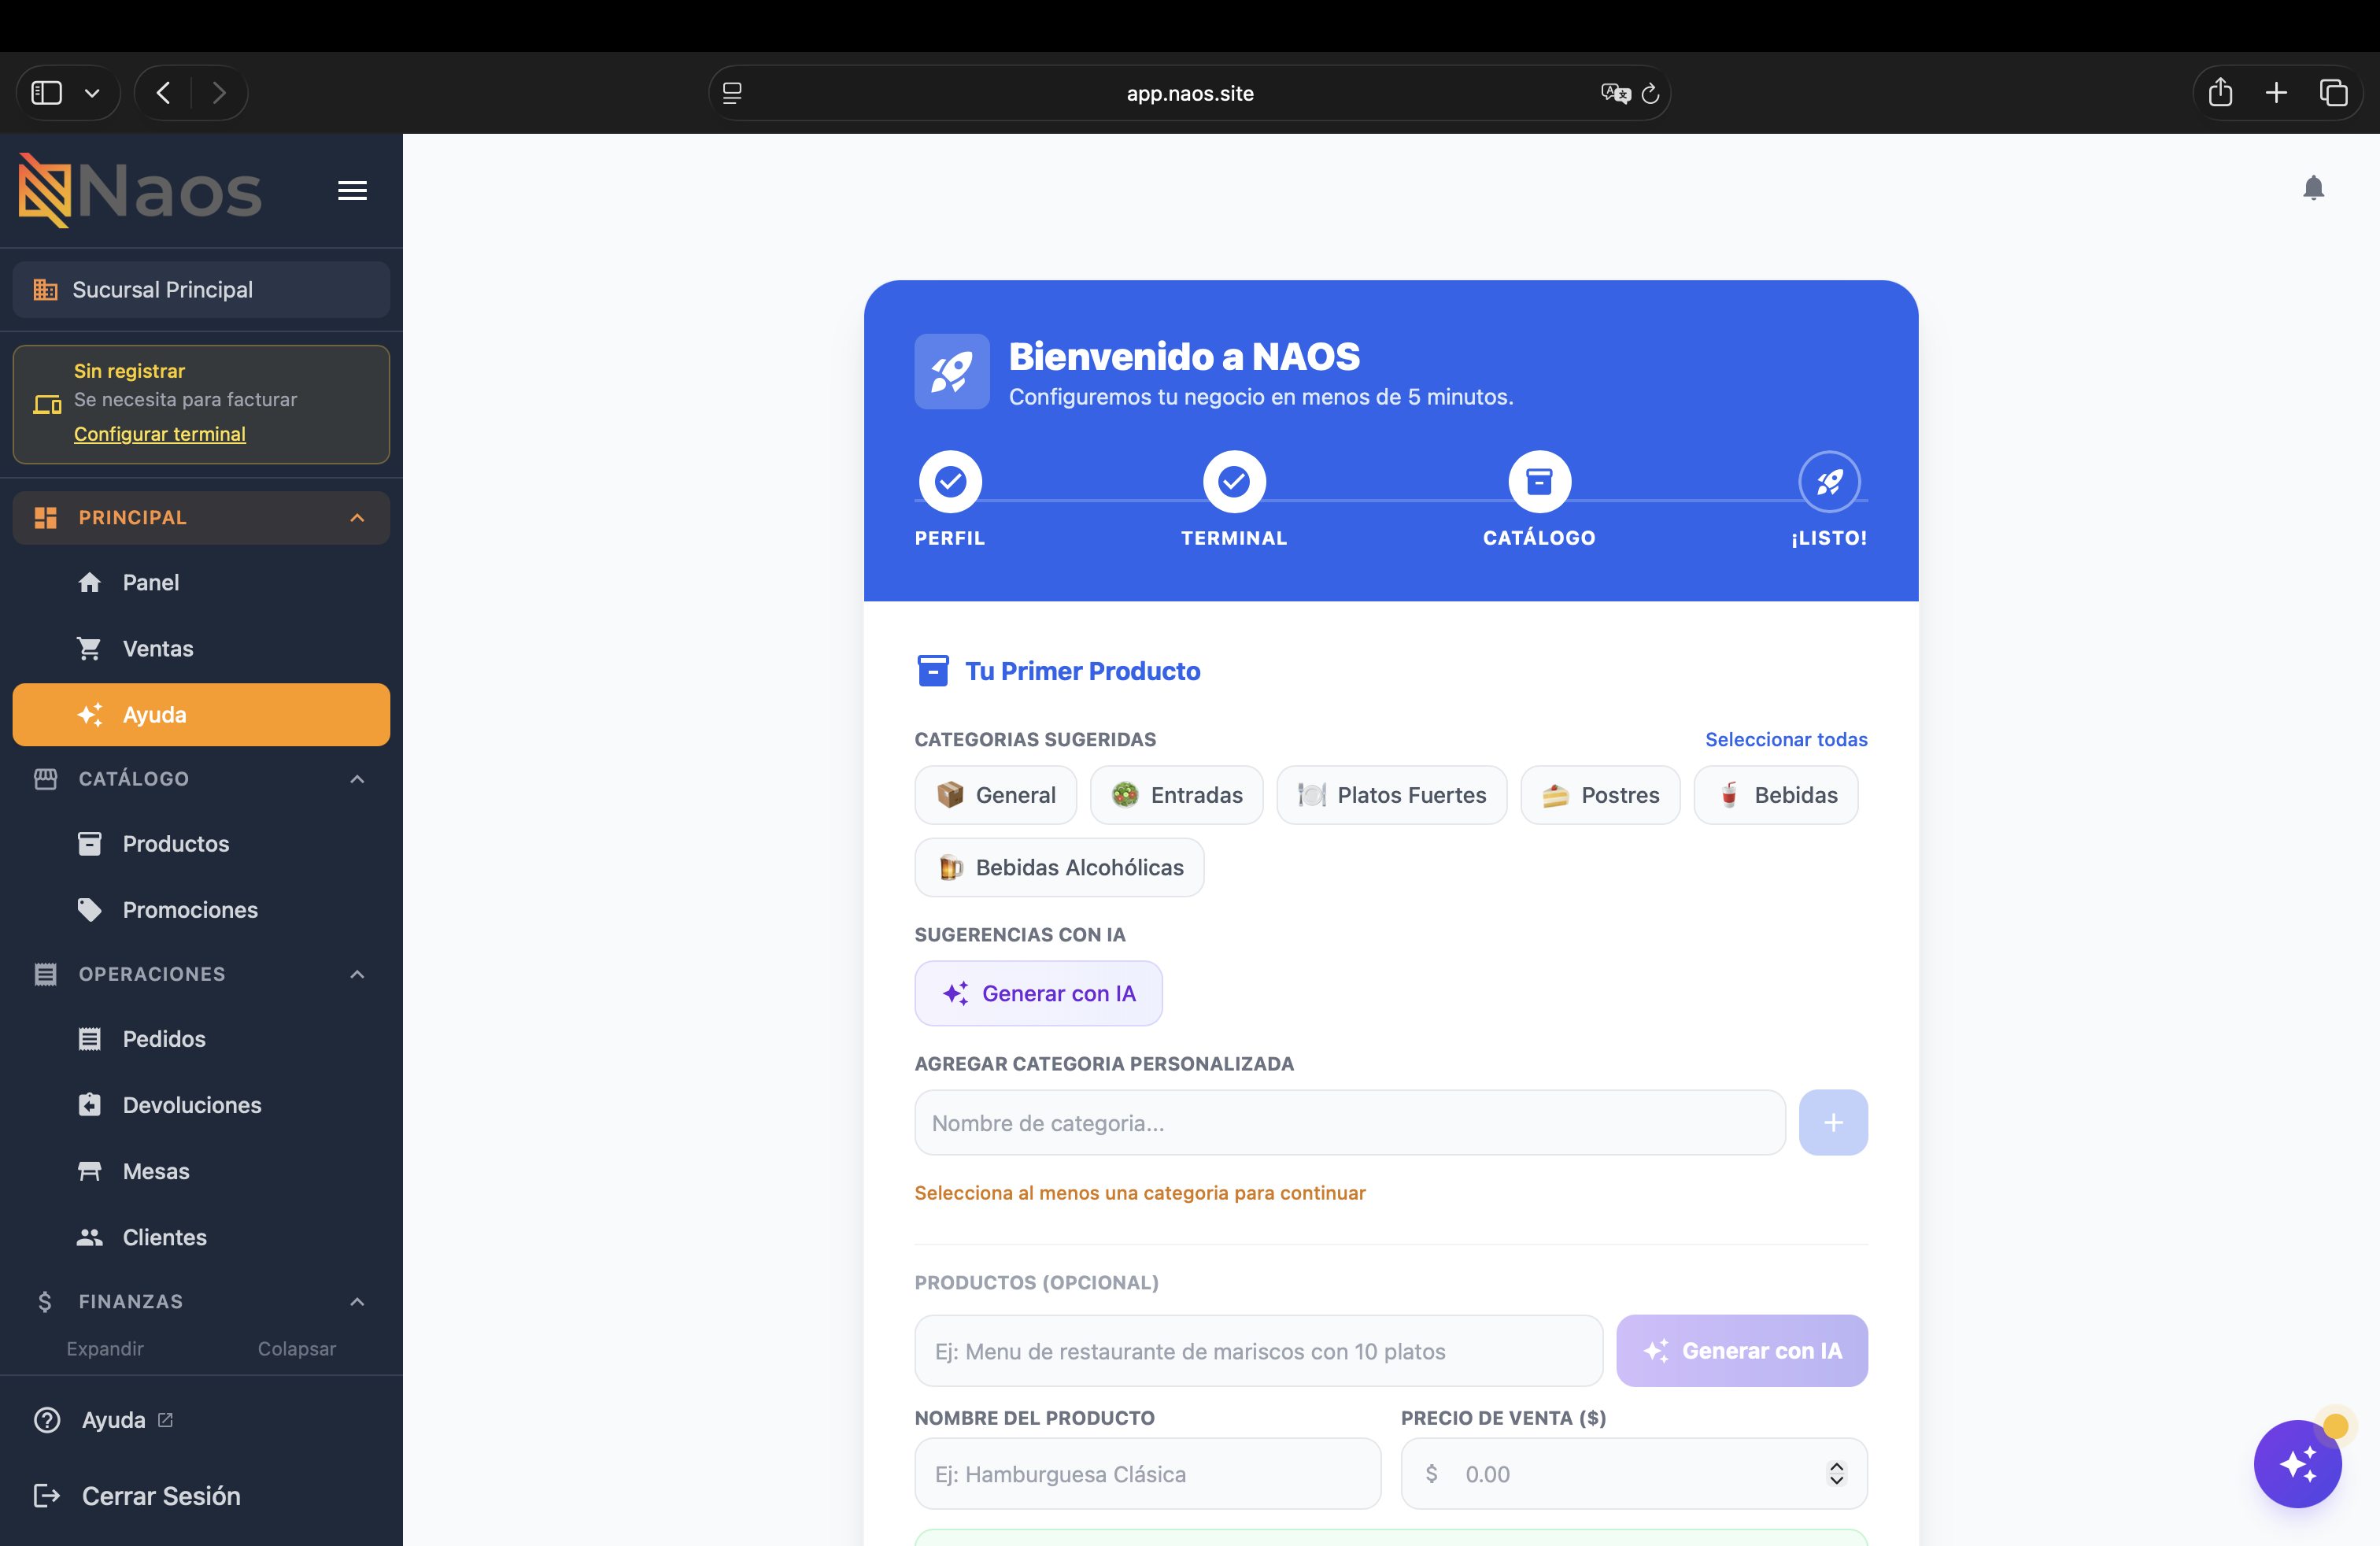Image resolution: width=2380 pixels, height=1546 pixels.
Task: Collapse the FINANZAS section
Action: click(x=201, y=1301)
